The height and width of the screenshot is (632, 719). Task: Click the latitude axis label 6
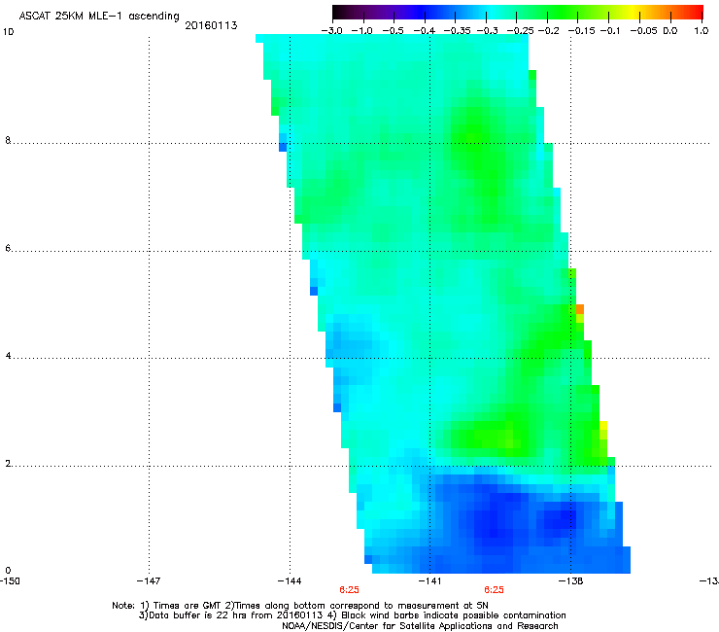coord(8,248)
